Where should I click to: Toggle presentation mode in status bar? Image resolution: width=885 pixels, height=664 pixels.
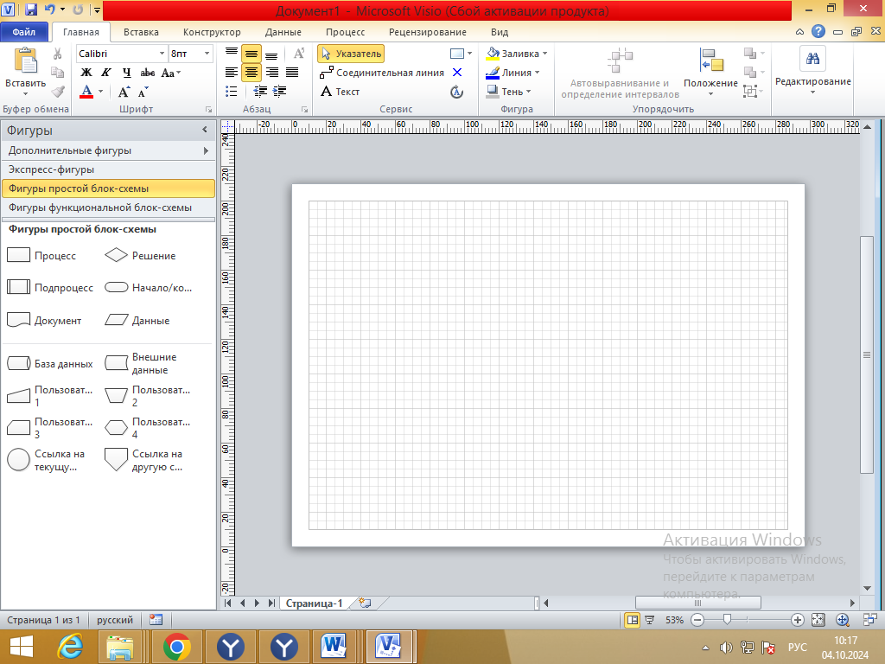point(650,620)
